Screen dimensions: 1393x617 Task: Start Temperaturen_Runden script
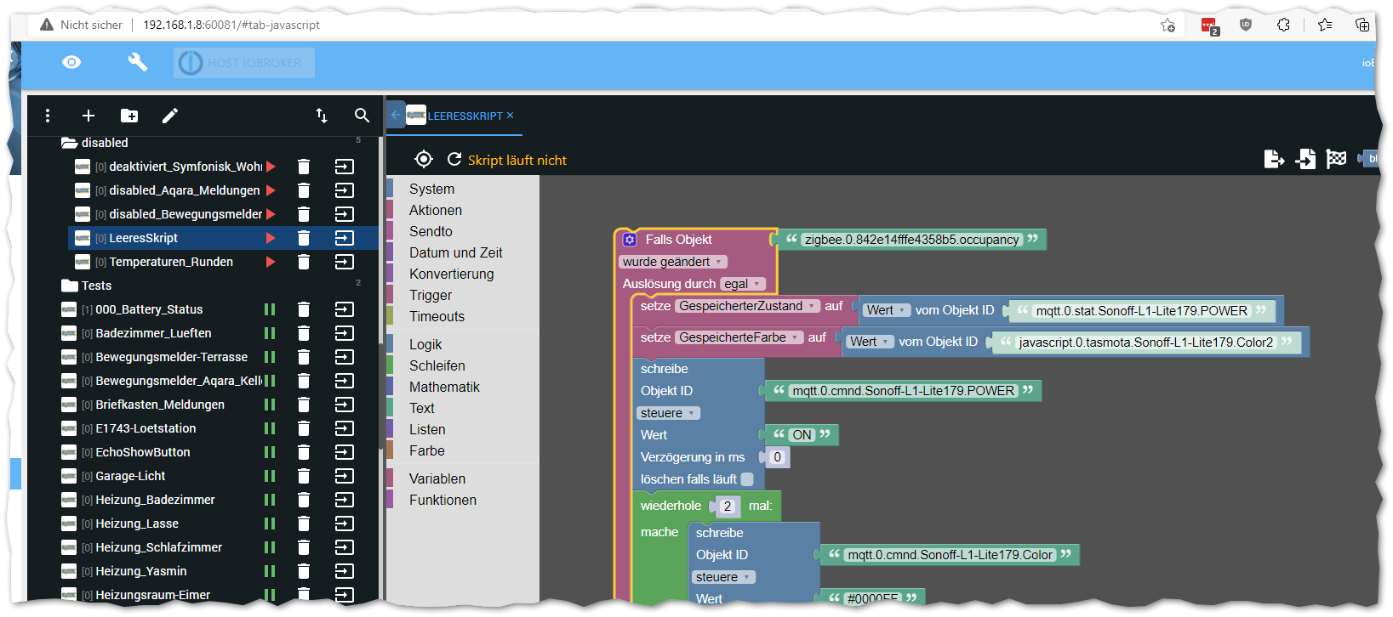271,262
